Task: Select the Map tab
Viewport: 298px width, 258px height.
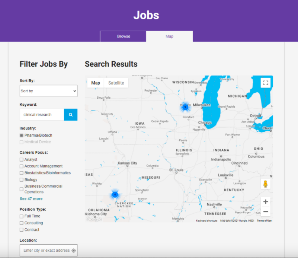Action: (x=169, y=36)
